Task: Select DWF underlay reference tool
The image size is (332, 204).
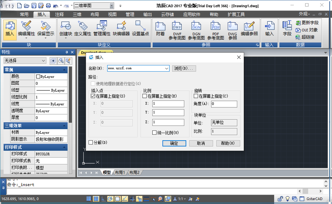Action: point(177,31)
